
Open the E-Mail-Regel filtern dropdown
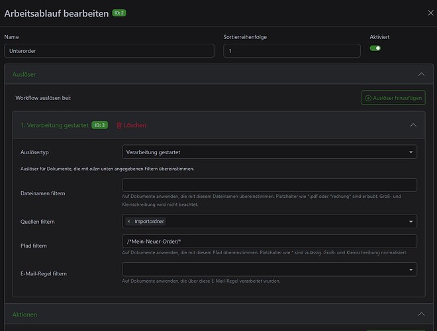269,269
